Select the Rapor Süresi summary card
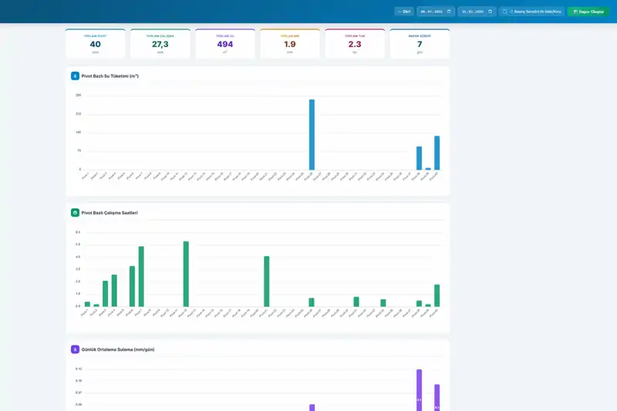 coord(420,44)
